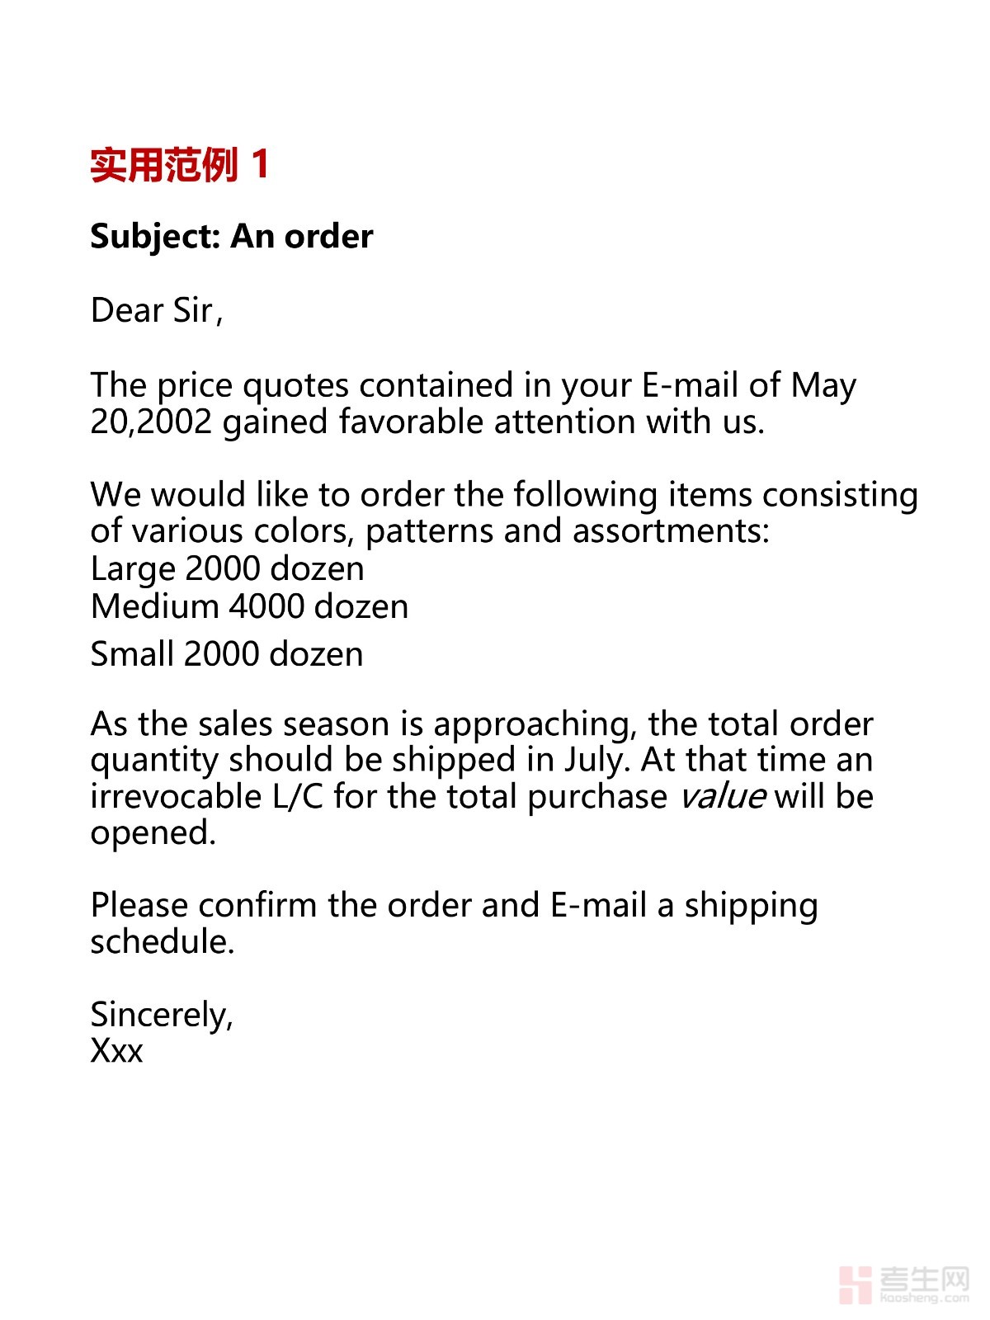Click the "Subject: An order" bold line
990x1320 pixels.
coord(231,237)
